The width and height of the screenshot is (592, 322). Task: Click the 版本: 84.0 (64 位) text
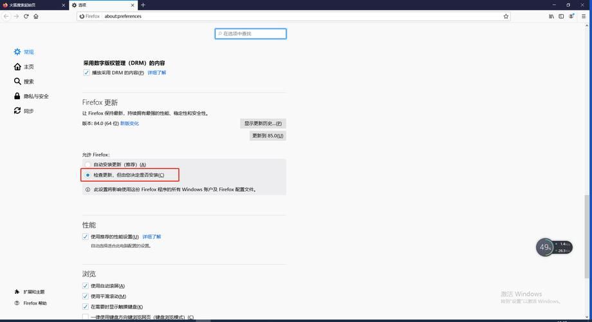(x=100, y=123)
